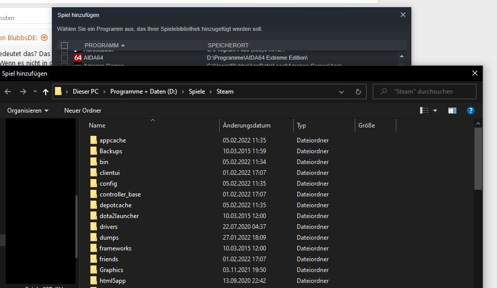The height and width of the screenshot is (288, 497).
Task: Open help with the question mark icon
Action: (x=471, y=111)
